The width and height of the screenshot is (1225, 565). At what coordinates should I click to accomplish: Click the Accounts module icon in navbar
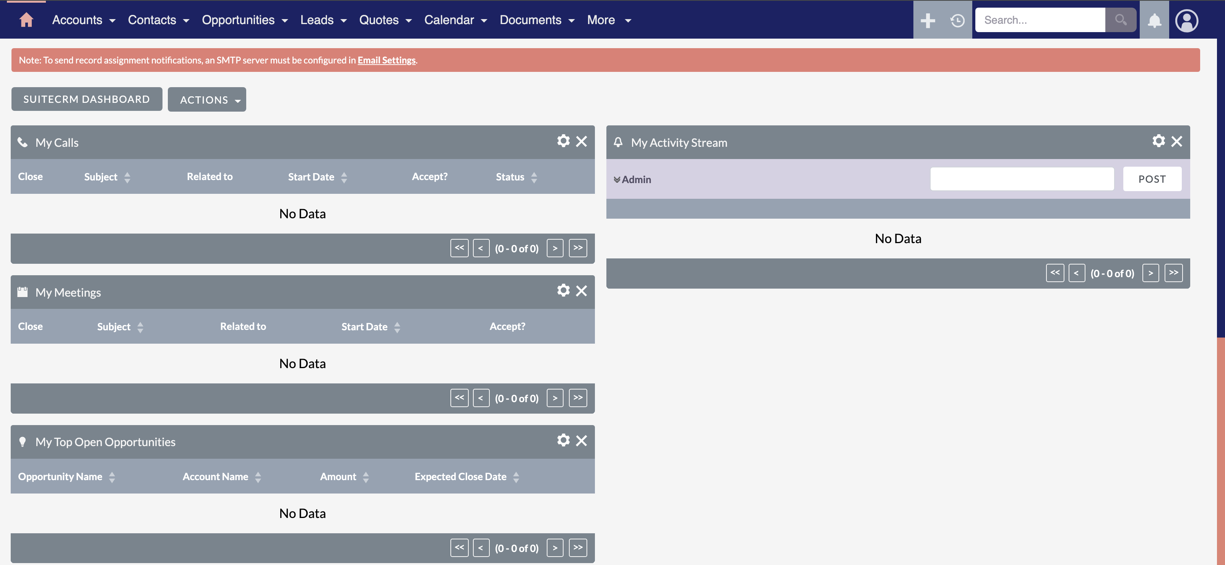[x=76, y=19]
